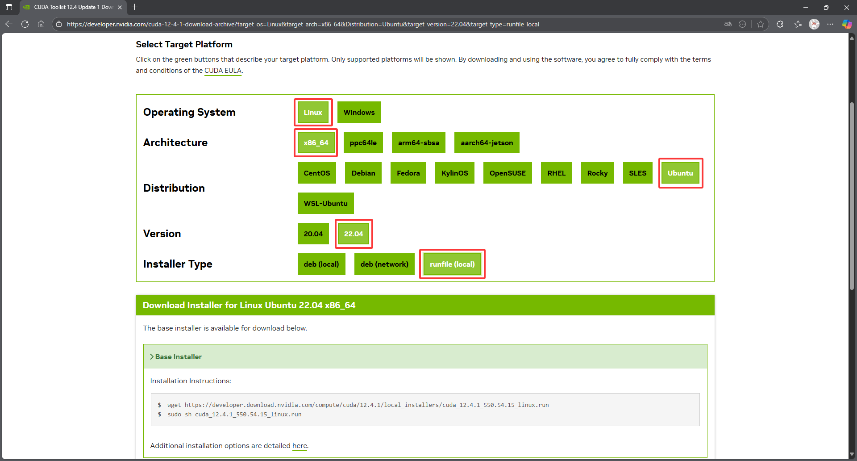
Task: Close the CUDA Toolkit tab
Action: click(x=120, y=7)
